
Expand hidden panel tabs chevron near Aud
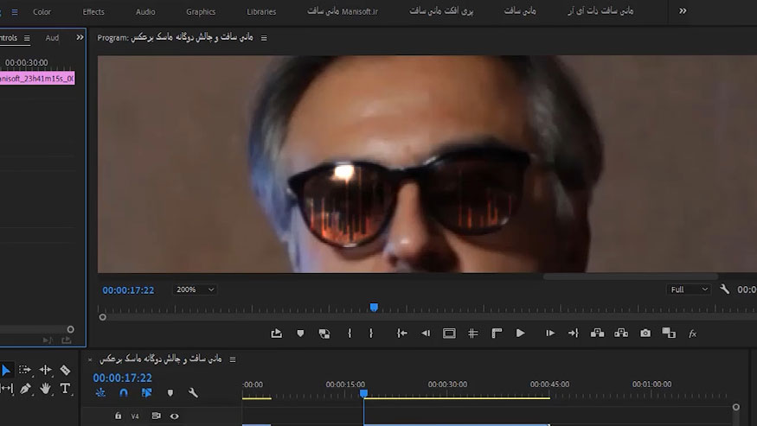80,37
